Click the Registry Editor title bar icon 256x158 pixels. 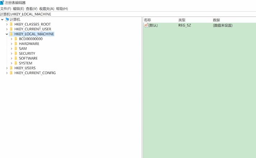pyautogui.click(x=2, y=3)
